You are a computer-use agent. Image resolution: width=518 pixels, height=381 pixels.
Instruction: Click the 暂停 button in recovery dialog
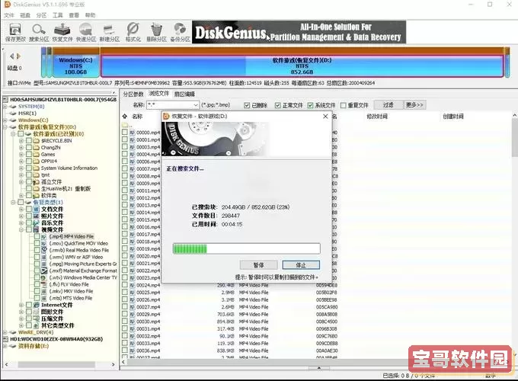click(x=259, y=265)
